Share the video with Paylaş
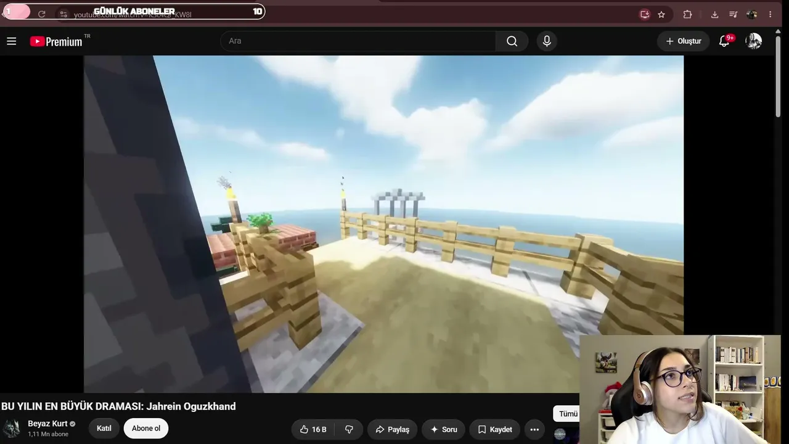 [393, 429]
